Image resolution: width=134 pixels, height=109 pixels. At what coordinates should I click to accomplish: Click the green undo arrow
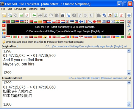(x=35, y=15)
